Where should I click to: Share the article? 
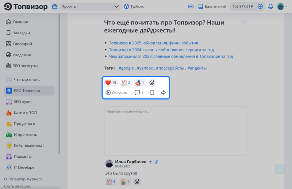[x=163, y=92]
